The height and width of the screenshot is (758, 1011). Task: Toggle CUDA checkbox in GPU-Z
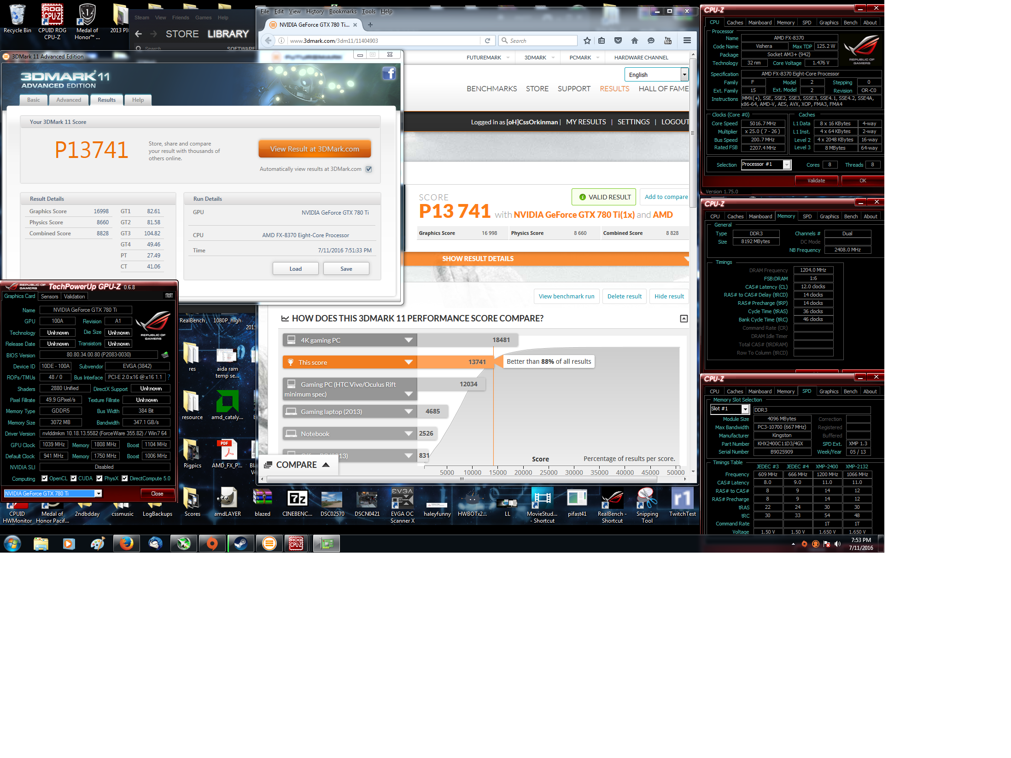74,478
